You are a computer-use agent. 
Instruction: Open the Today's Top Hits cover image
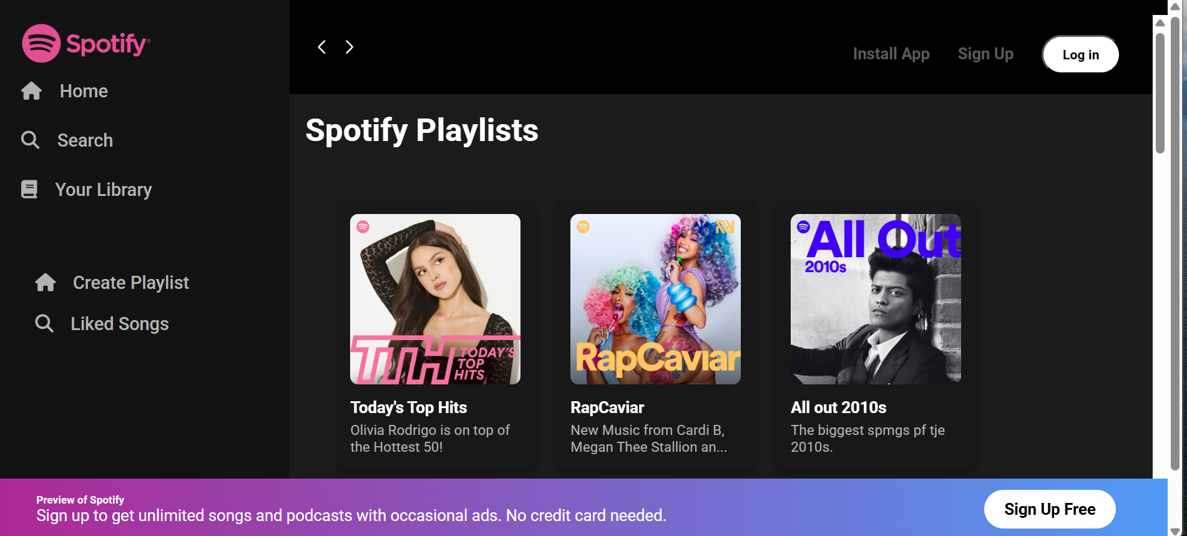click(435, 299)
